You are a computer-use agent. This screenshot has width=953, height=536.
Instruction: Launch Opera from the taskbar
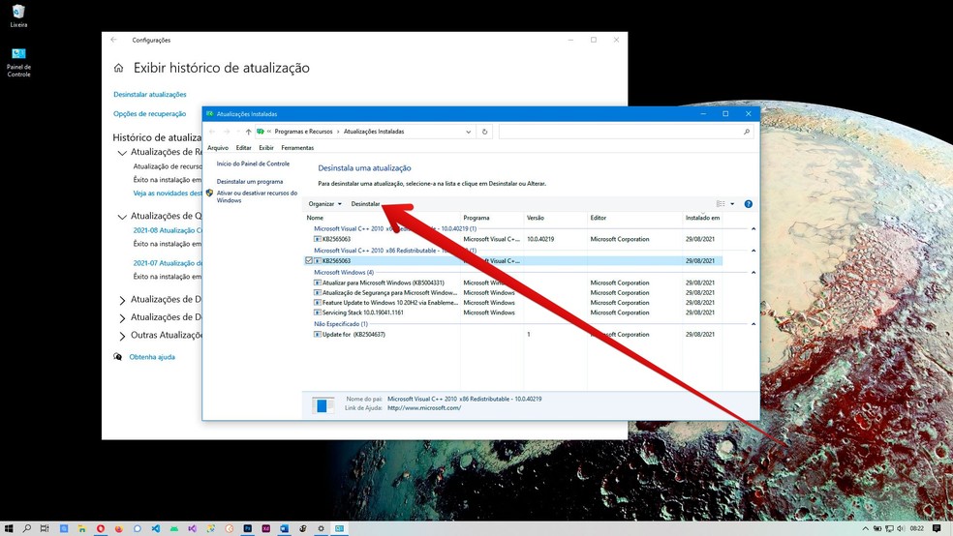tap(101, 528)
